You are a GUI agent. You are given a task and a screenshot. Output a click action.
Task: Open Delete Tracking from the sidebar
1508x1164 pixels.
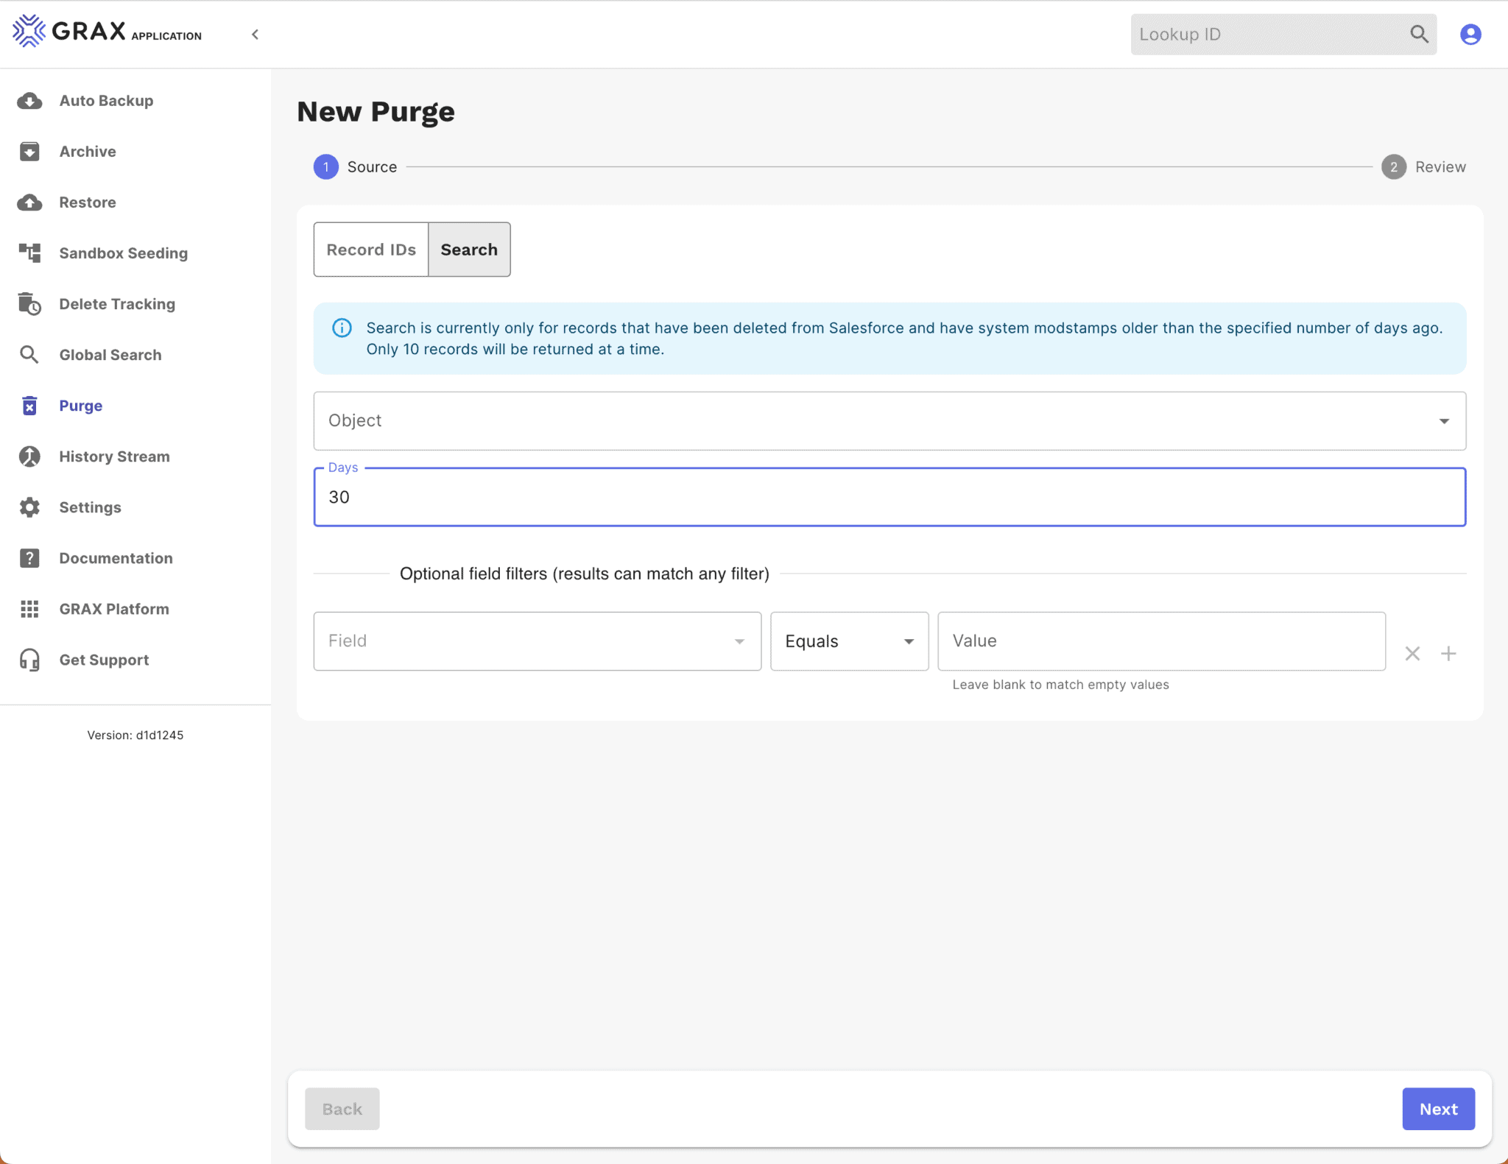click(116, 303)
